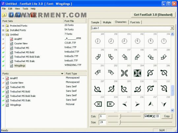The image size is (178, 133).
Task: Select swirl glyph numbered 210
Action: coord(137,89)
